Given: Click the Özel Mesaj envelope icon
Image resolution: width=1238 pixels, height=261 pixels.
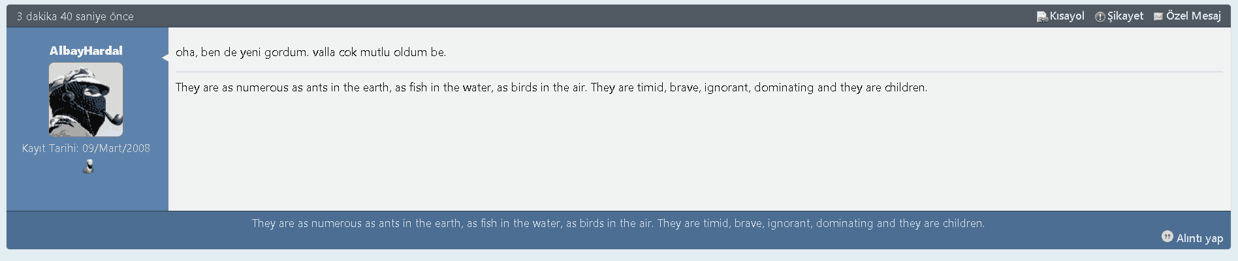Looking at the screenshot, I should (1158, 17).
